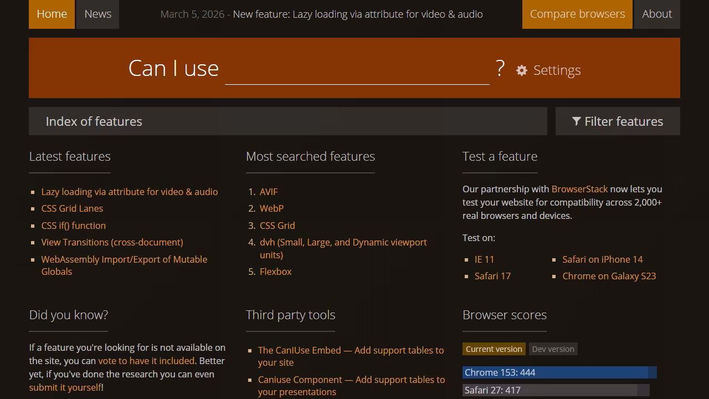The width and height of the screenshot is (709, 399).
Task: Click the Did you know? heading
Action: tap(69, 315)
